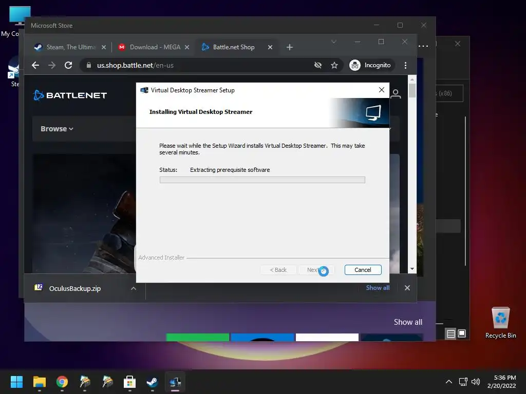Click the Battle.net page scrollbar thumb

point(412,90)
